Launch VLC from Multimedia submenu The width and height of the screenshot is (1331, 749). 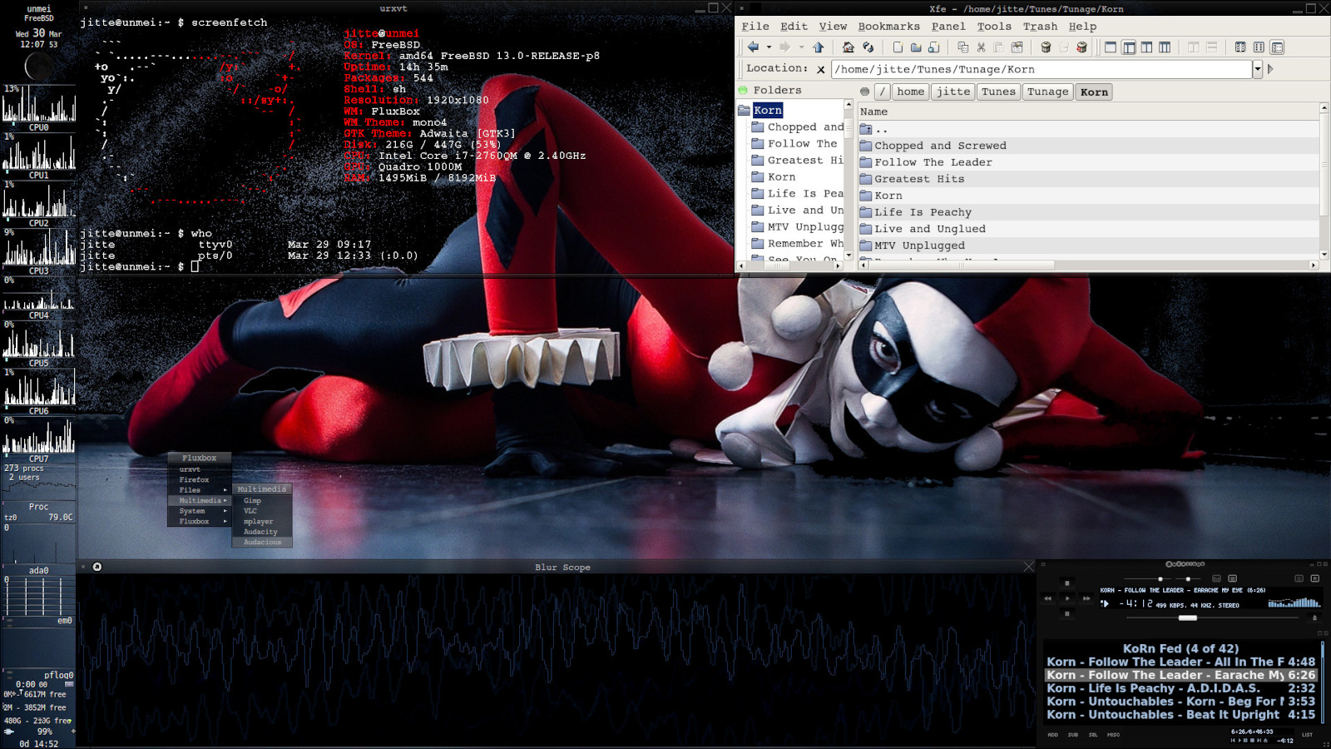click(262, 511)
